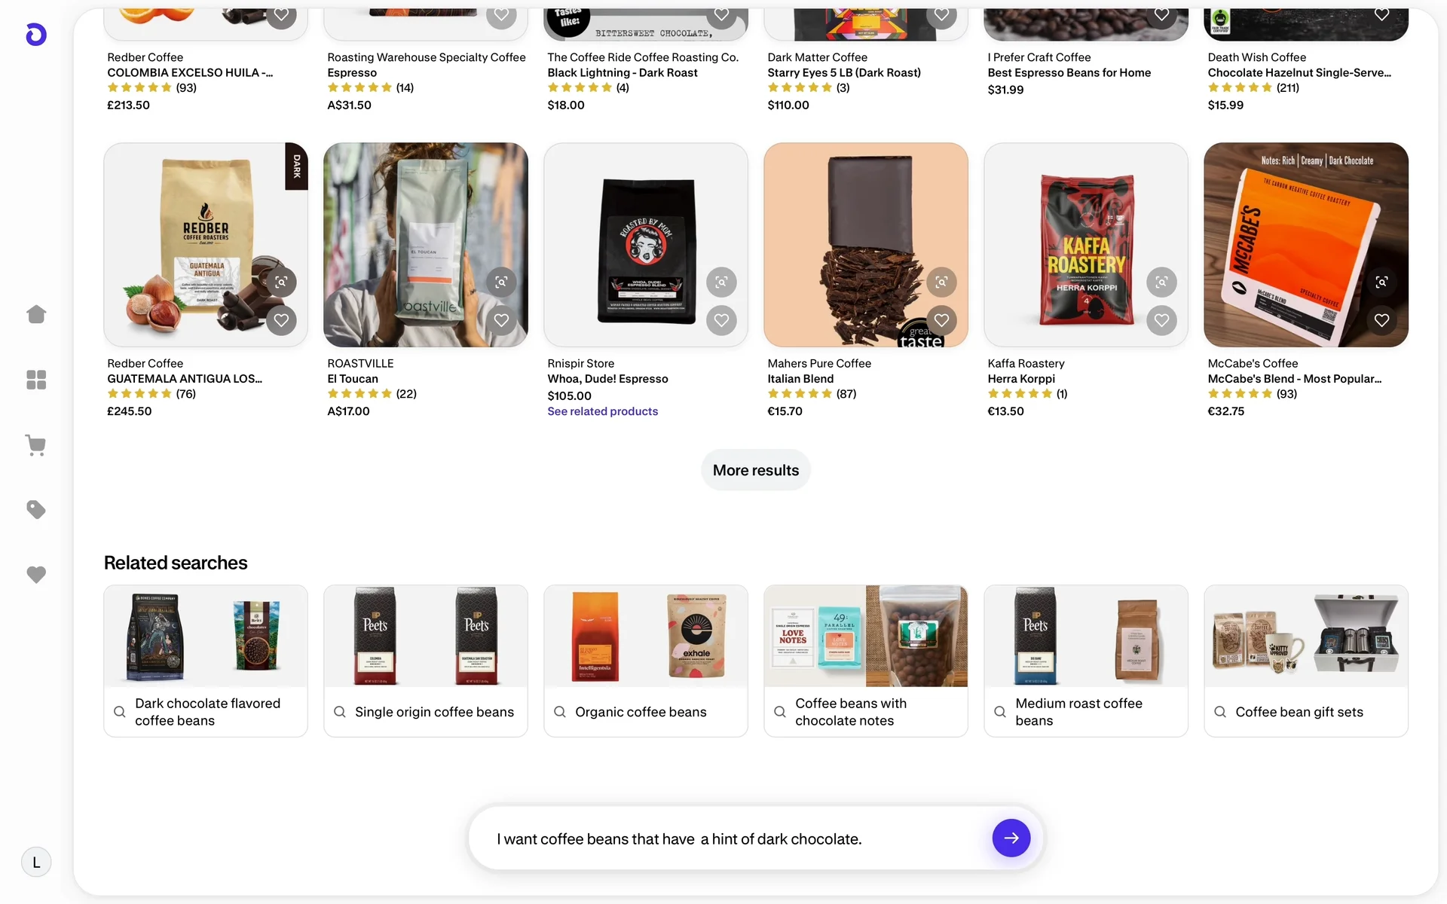Load more results

click(x=755, y=470)
